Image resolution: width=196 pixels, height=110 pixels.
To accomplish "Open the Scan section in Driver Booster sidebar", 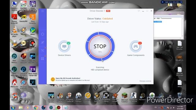I will [x=43, y=34].
